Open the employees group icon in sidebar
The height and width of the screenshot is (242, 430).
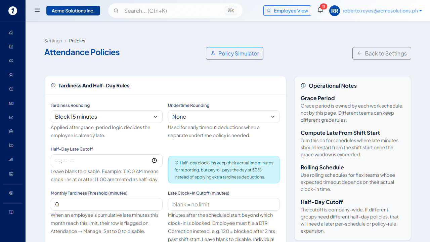point(11,61)
